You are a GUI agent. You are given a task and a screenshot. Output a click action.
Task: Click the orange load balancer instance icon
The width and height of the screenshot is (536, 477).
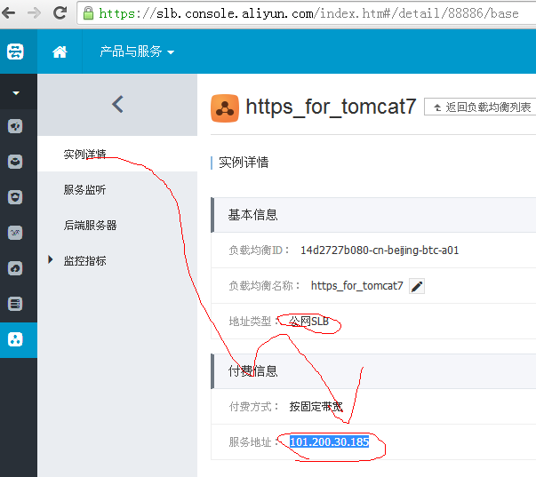225,108
